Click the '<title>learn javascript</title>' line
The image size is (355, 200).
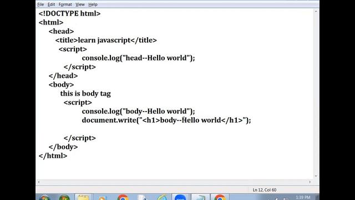pos(106,41)
